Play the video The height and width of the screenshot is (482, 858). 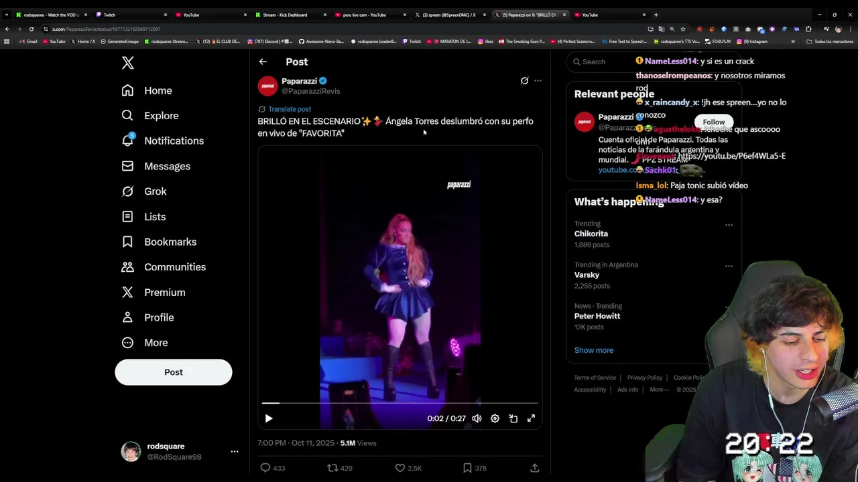(x=269, y=418)
